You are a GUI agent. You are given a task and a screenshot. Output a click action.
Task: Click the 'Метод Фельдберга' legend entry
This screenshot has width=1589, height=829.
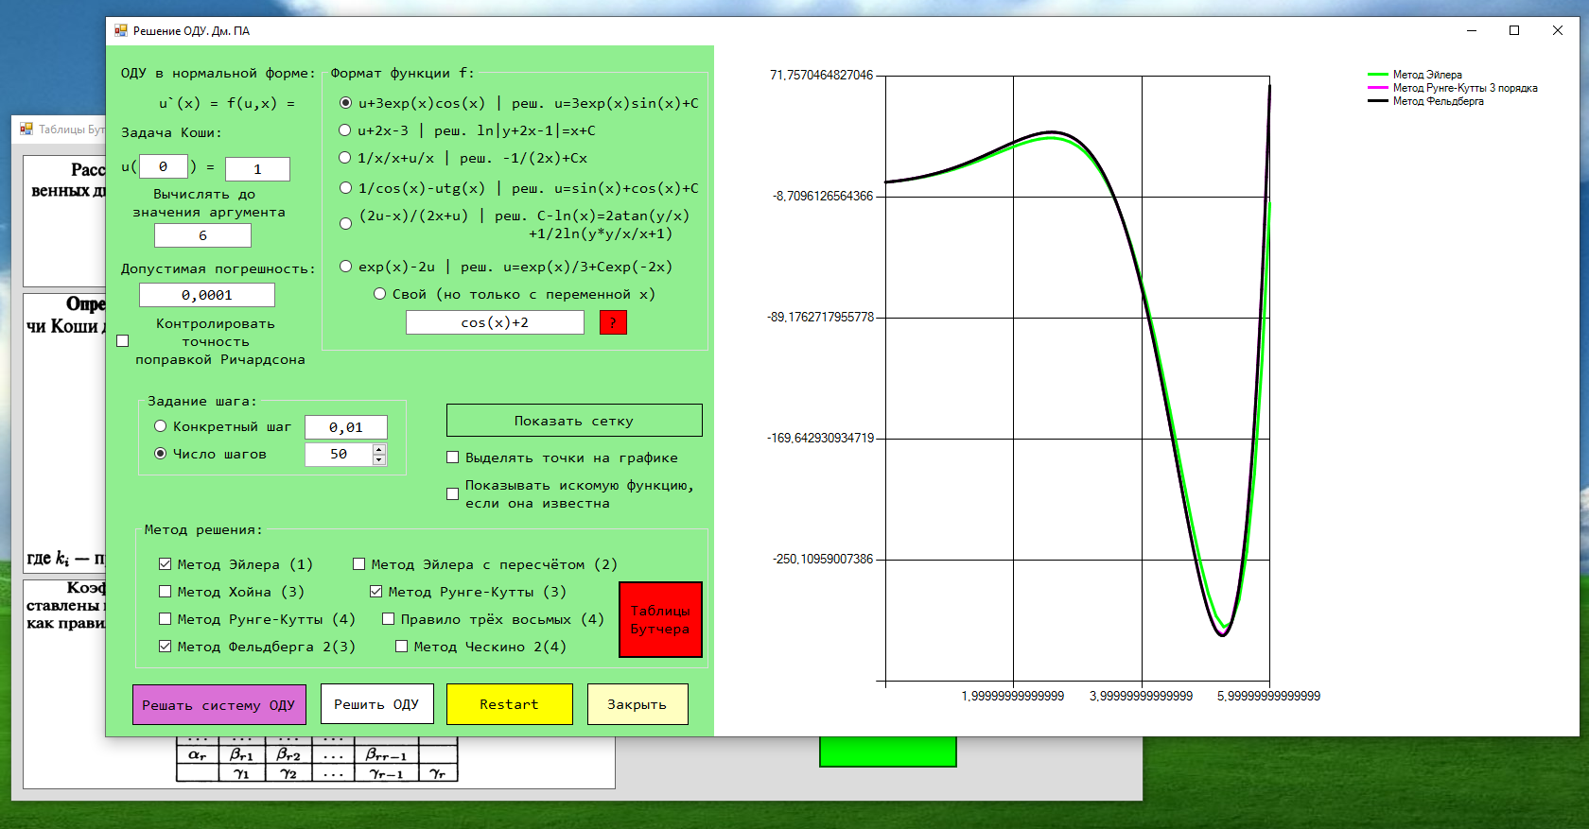(x=1438, y=101)
